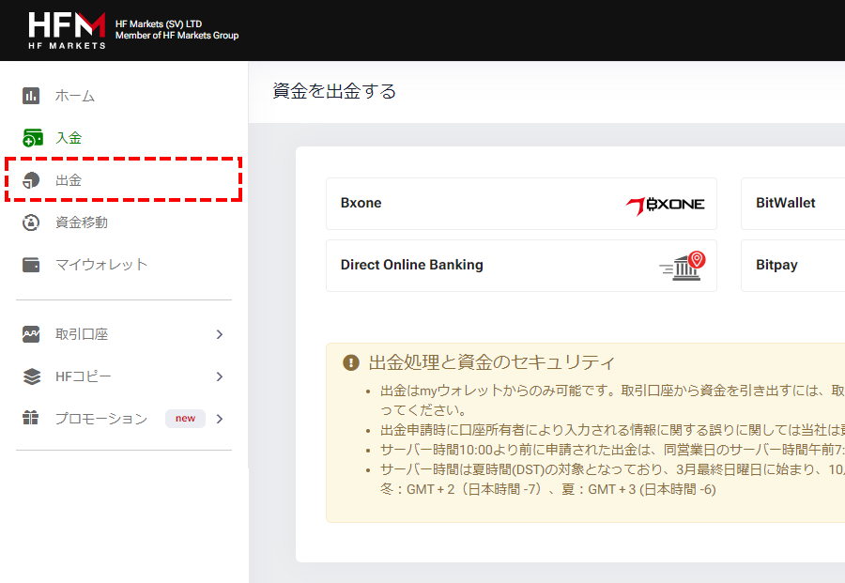Click the 資金を出金する page heading
Screen dimensions: 845x583
click(334, 91)
